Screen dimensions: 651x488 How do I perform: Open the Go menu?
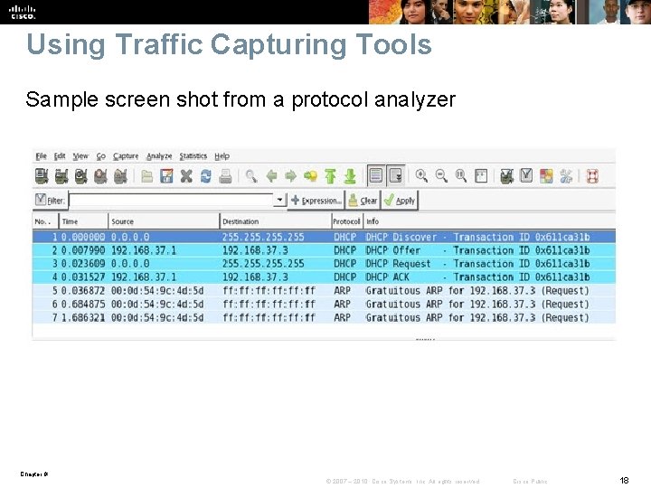(101, 156)
